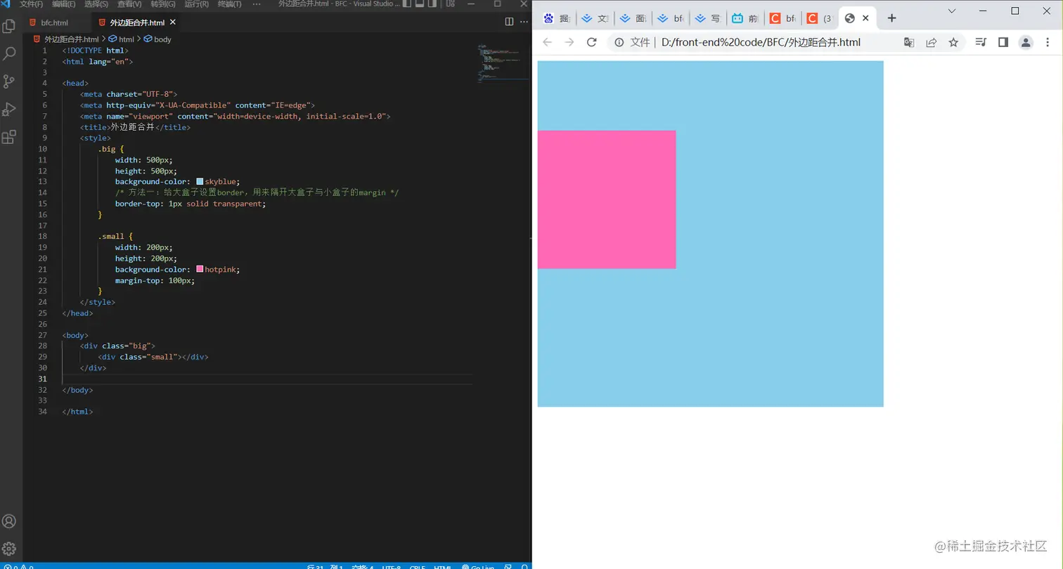Translate this page icon in address bar

(909, 42)
